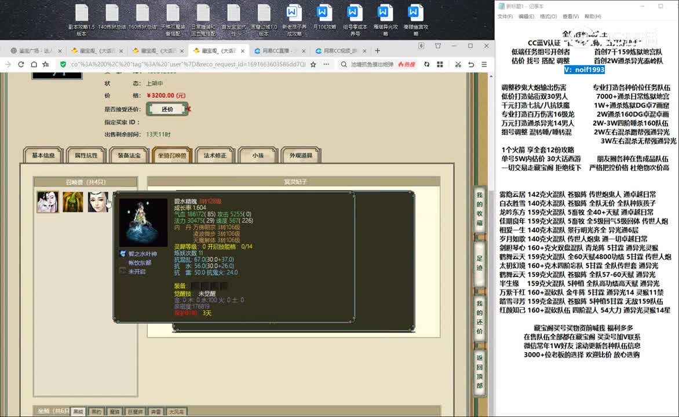Select the 大风车 mount tab
The image size is (679, 417).
[x=176, y=411]
